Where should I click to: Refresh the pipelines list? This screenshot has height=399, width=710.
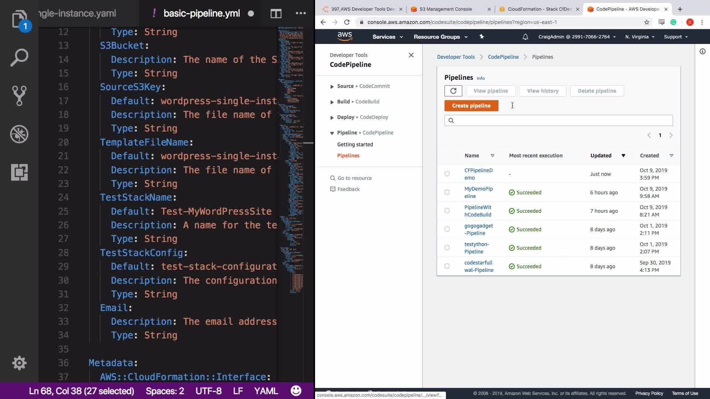[x=453, y=91]
